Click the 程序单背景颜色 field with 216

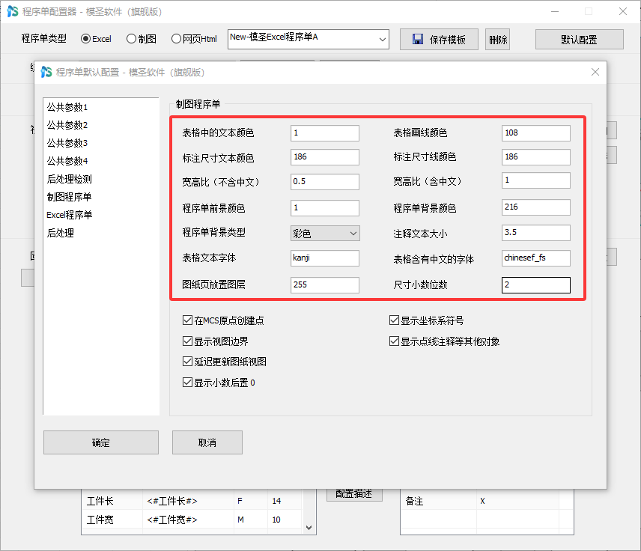coord(536,207)
